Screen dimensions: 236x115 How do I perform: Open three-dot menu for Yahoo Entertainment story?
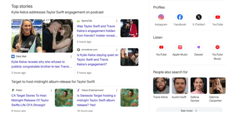pos(116,90)
